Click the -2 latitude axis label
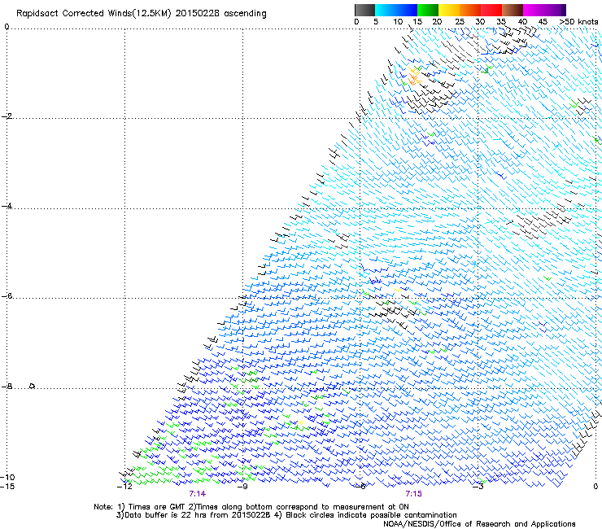602x529 pixels. click(x=7, y=116)
